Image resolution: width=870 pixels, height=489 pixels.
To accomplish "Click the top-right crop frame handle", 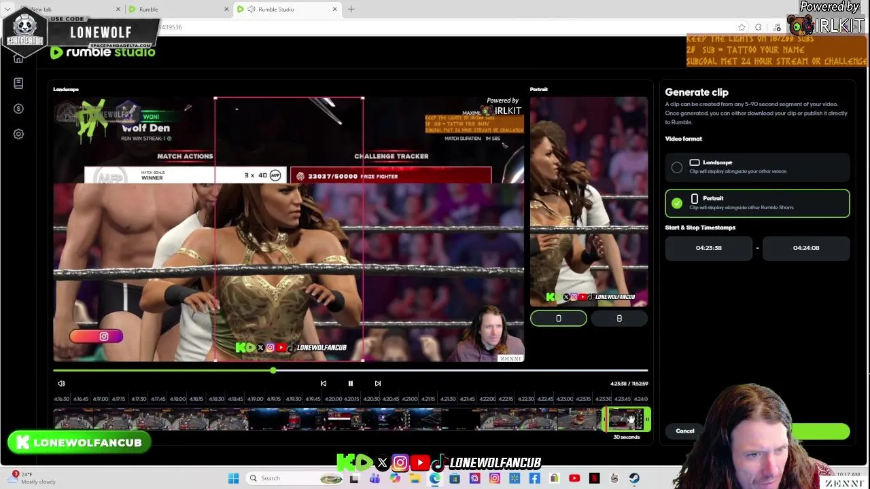I will click(x=363, y=98).
